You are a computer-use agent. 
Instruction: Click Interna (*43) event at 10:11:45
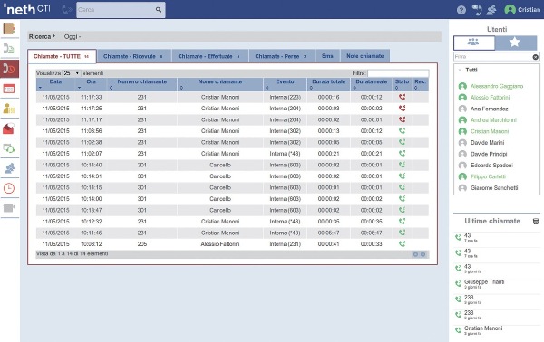click(285, 233)
